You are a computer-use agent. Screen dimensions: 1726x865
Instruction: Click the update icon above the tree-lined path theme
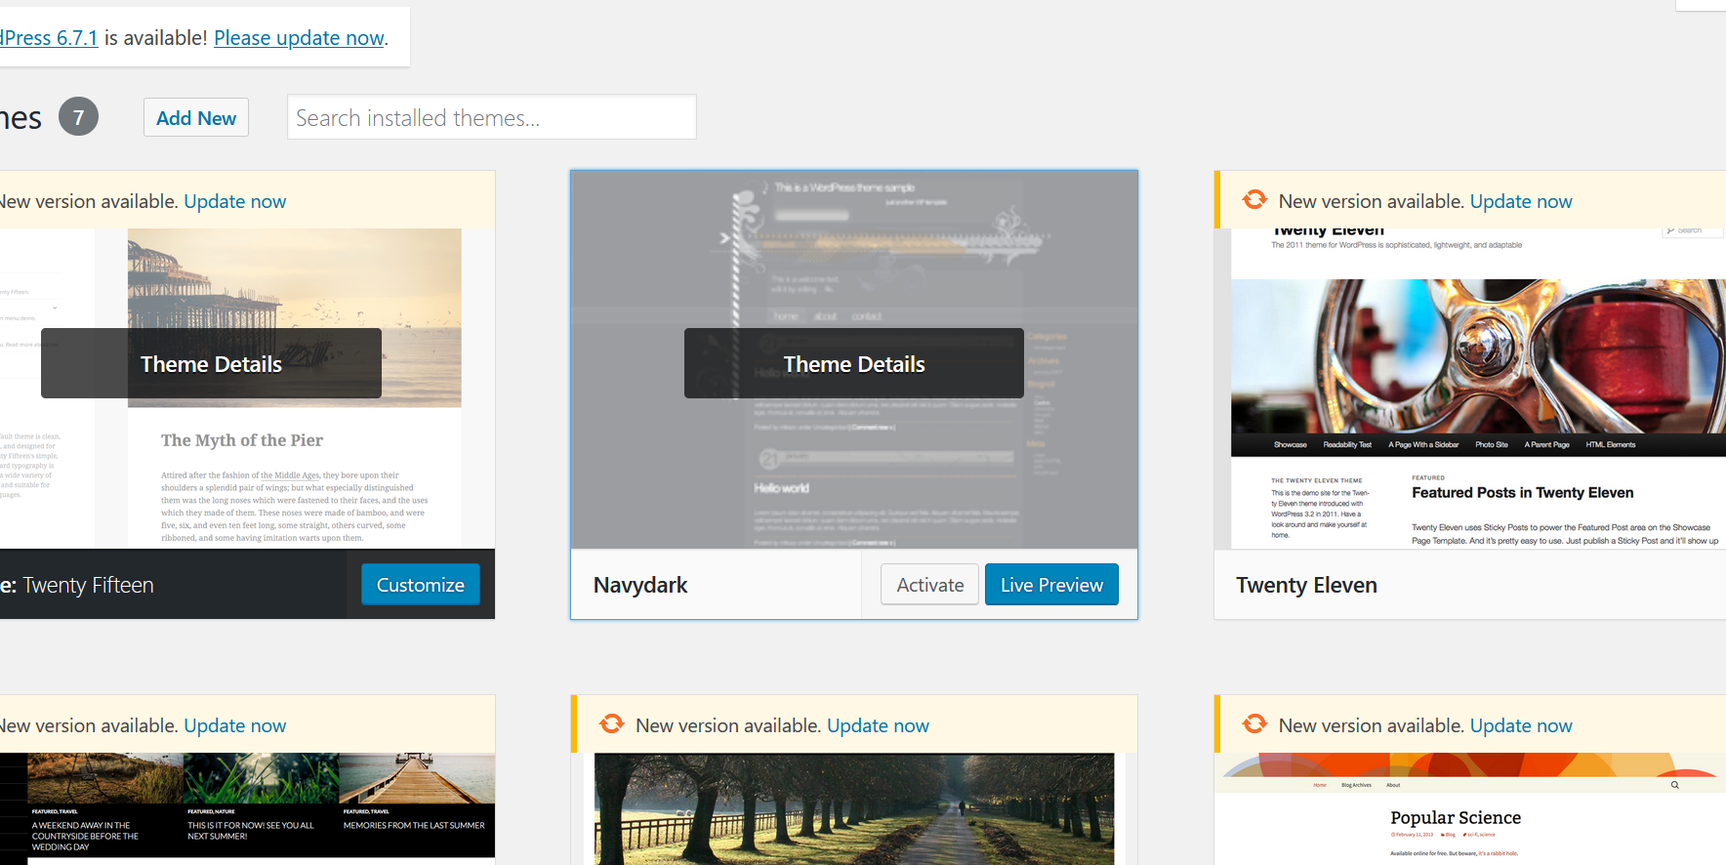click(612, 724)
